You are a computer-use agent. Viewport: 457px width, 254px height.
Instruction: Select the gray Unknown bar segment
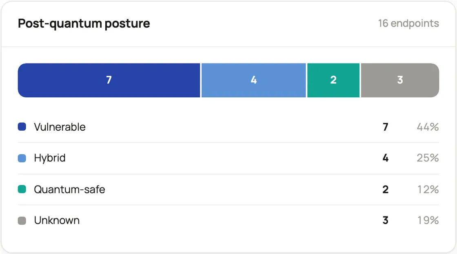pyautogui.click(x=400, y=80)
